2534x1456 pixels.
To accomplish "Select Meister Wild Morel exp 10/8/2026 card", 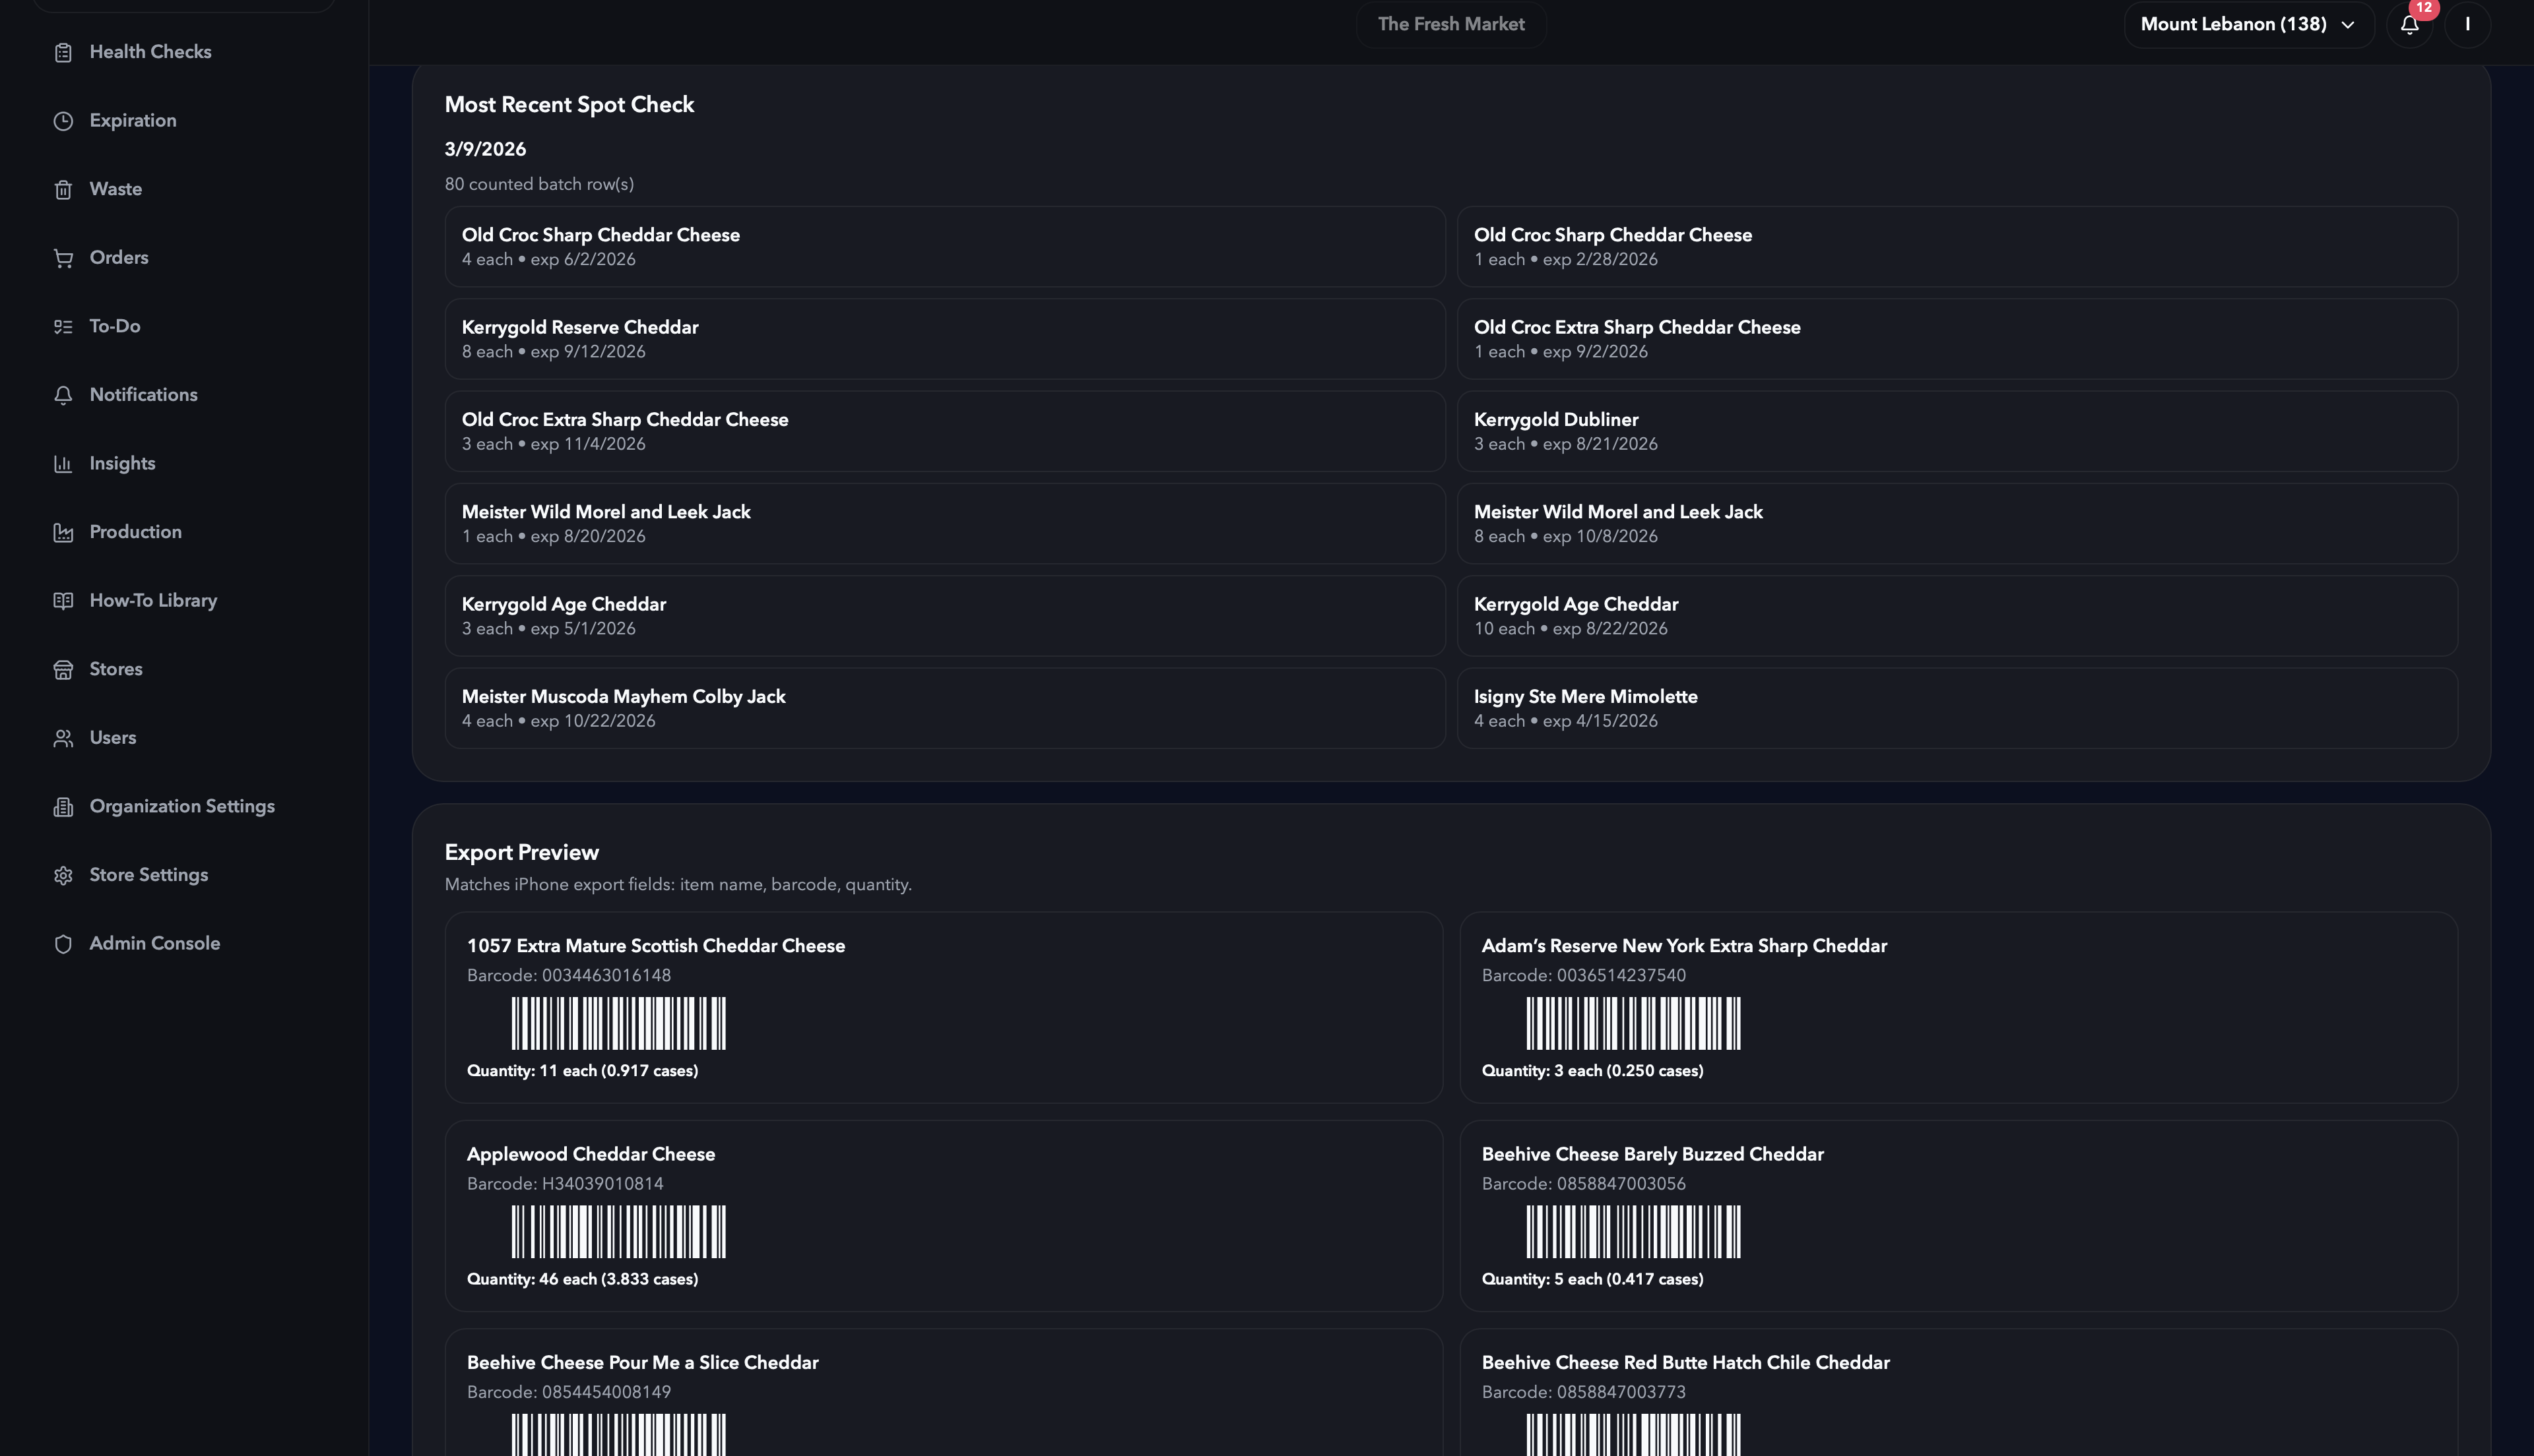I will pos(1957,524).
